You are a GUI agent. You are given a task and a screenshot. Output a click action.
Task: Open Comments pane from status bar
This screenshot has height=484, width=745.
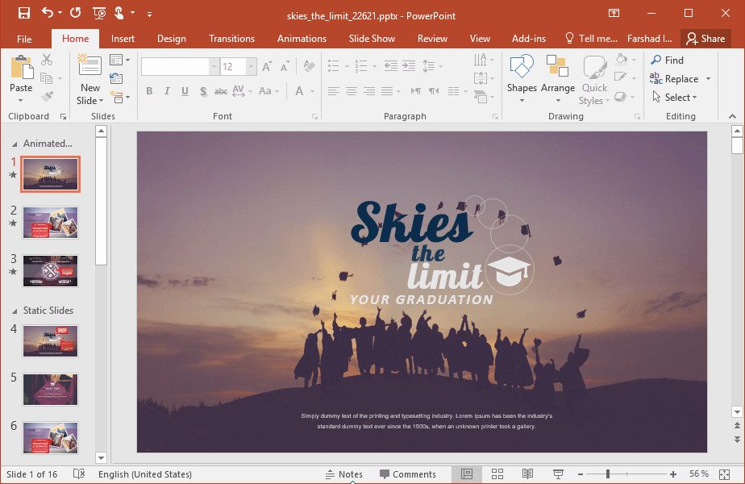[x=408, y=474]
